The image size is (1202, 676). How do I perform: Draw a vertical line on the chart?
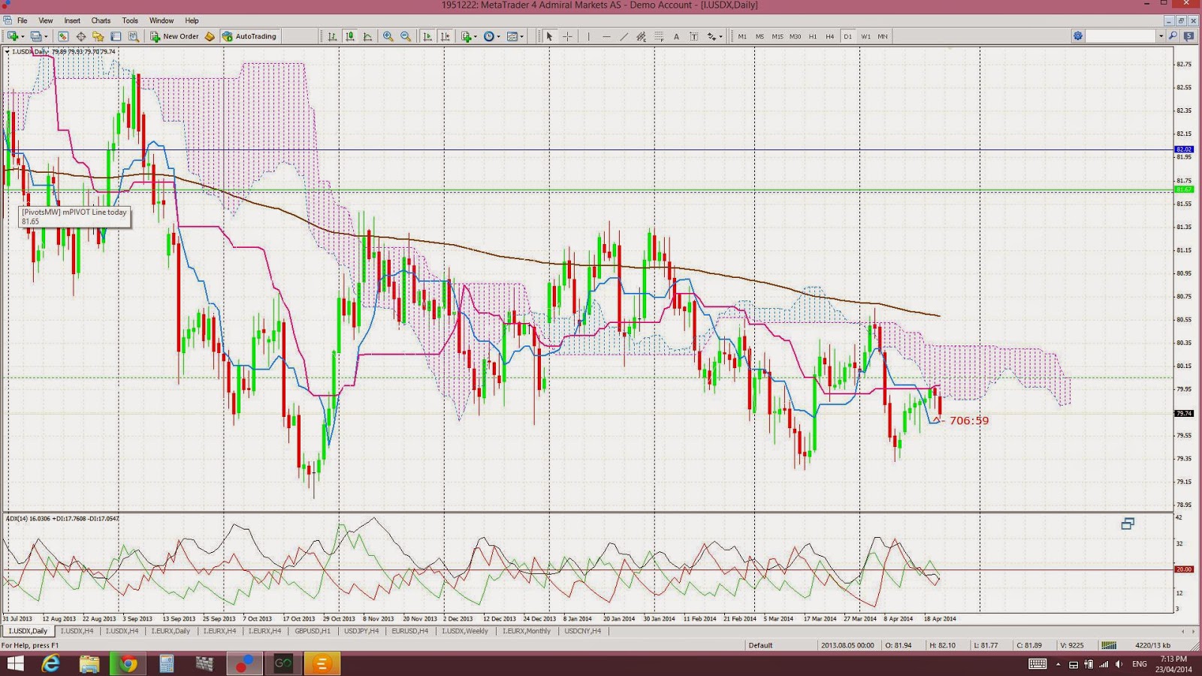[588, 36]
